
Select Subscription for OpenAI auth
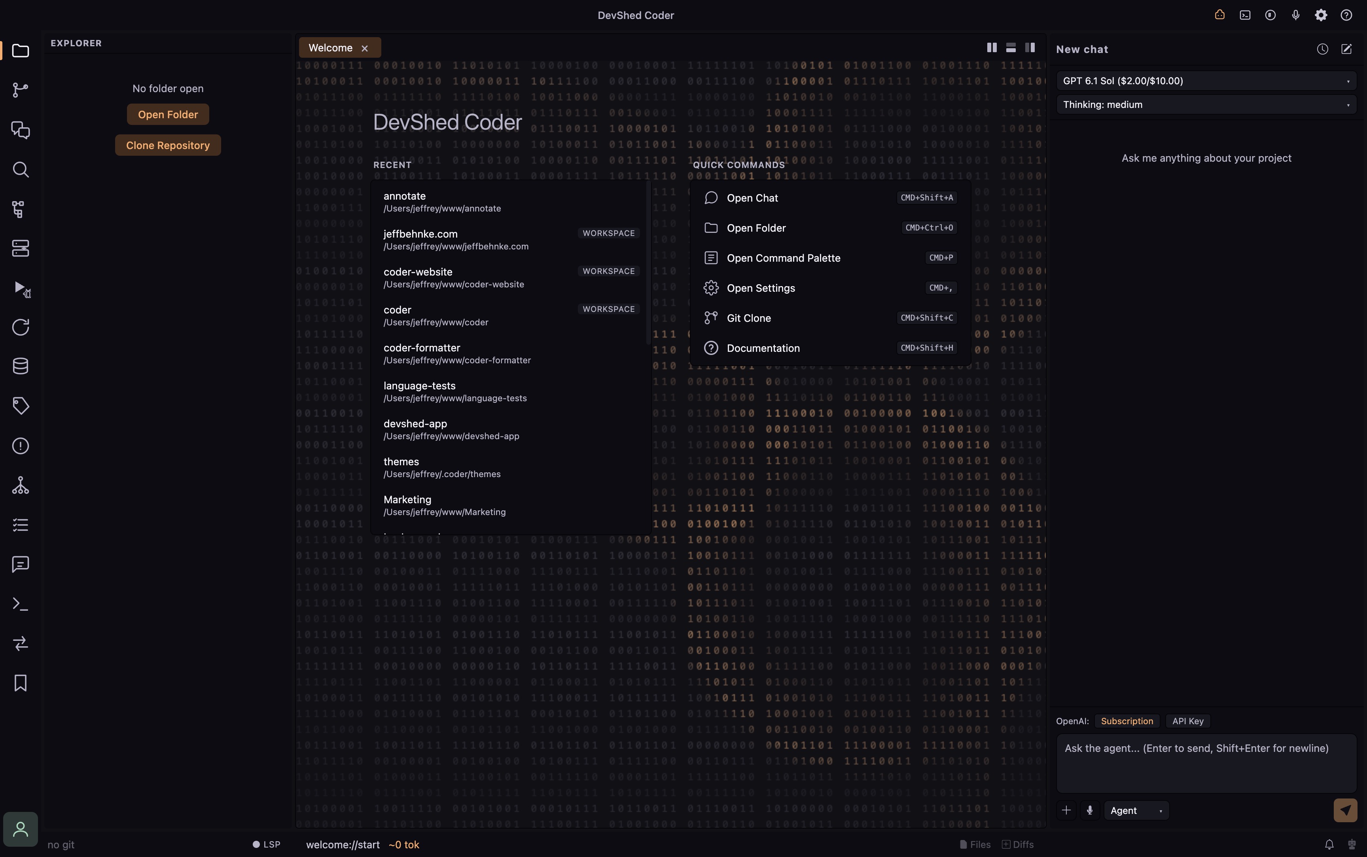coord(1127,721)
